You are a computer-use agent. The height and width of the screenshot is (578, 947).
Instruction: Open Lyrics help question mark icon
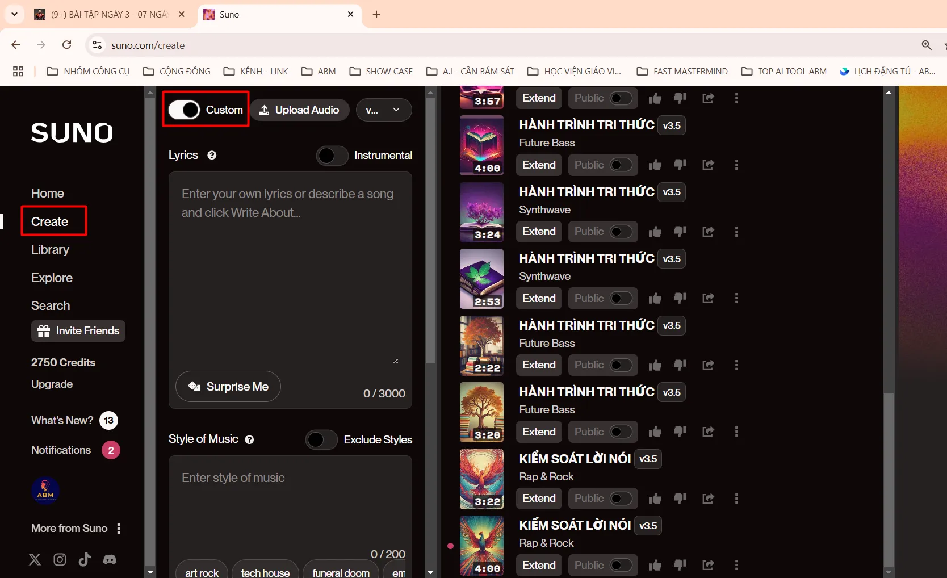point(212,155)
